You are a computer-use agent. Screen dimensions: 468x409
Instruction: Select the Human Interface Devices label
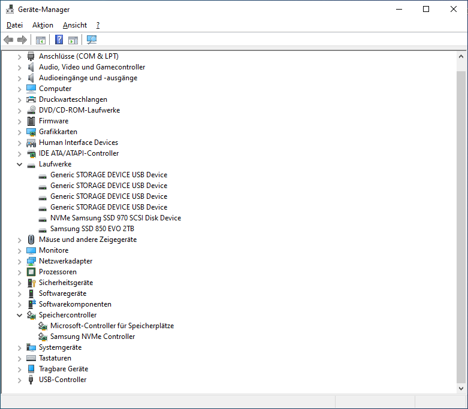click(x=78, y=143)
